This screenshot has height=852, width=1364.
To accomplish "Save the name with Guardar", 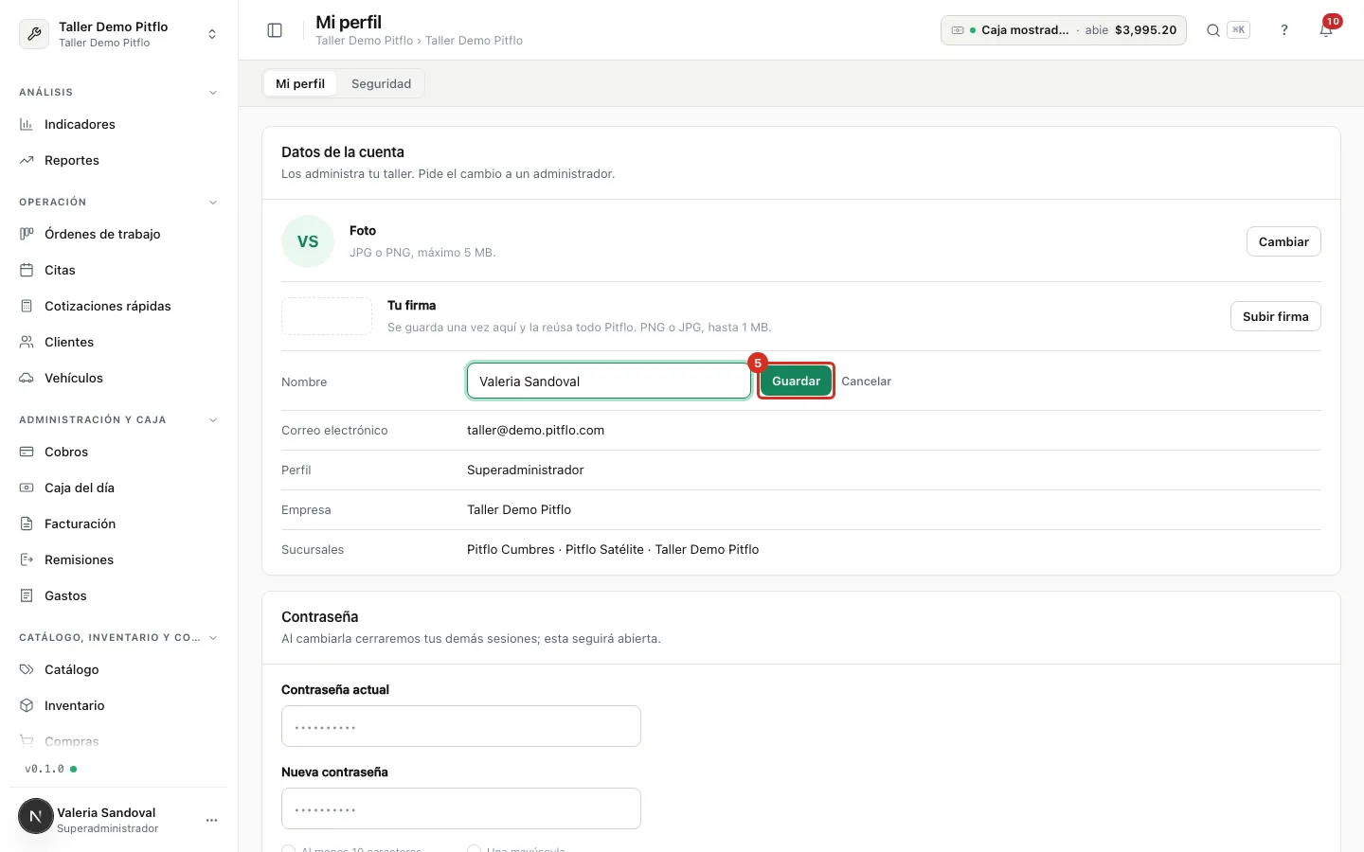I will pyautogui.click(x=796, y=381).
